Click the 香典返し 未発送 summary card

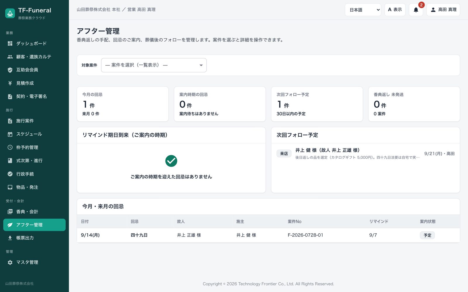click(414, 104)
